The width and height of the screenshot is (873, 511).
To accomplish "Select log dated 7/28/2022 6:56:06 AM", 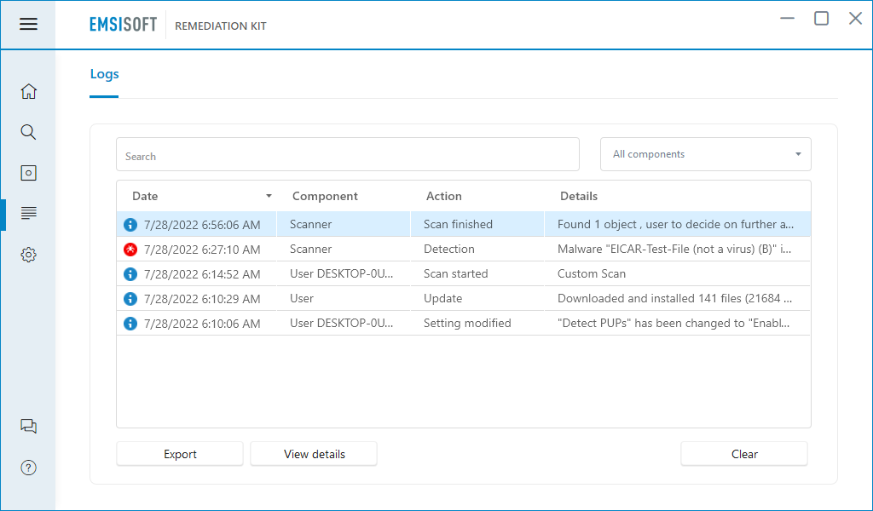I will pos(202,225).
